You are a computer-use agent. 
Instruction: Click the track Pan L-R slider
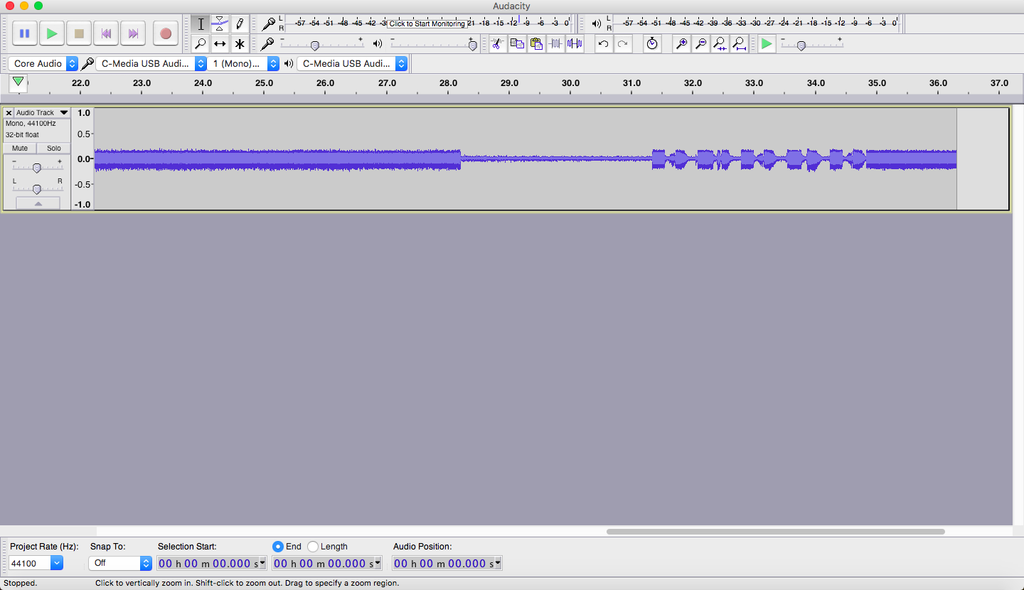point(37,189)
